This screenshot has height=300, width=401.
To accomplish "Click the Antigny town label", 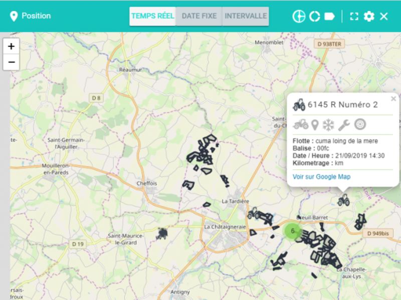I will [180, 292].
